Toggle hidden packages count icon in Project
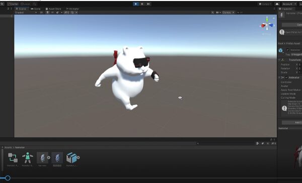This screenshot has width=302, height=183. (274, 143)
